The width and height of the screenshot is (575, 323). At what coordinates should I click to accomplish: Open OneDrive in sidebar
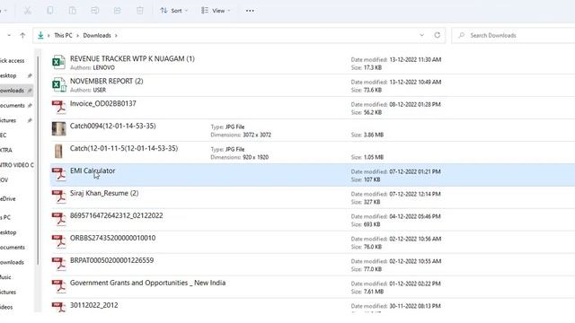point(8,199)
